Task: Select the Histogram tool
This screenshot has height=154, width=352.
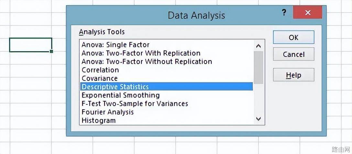Action: point(166,120)
